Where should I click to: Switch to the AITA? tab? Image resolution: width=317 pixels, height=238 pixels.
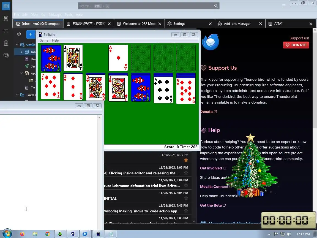coord(291,23)
